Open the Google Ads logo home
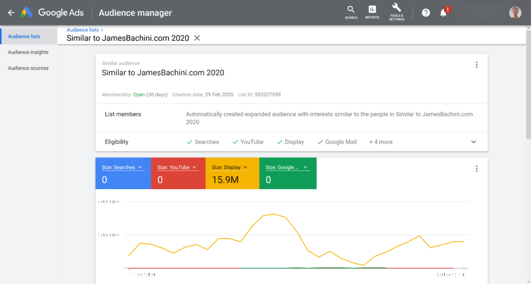531x284 pixels. (x=52, y=13)
